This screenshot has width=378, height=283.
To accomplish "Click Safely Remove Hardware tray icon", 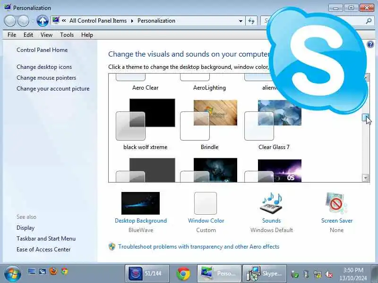I will click(306, 274).
